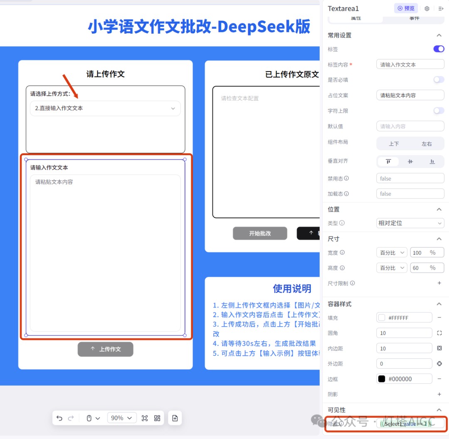449x439 pixels.
Task: Switch to the 事件 tab
Action: [x=414, y=18]
